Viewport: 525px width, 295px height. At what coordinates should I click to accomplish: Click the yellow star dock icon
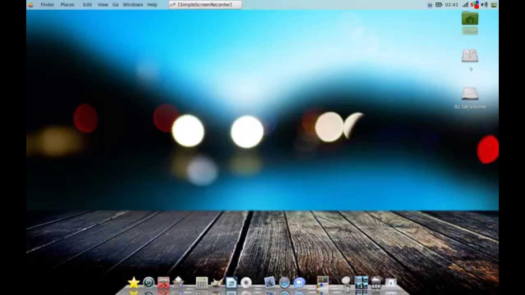134,283
